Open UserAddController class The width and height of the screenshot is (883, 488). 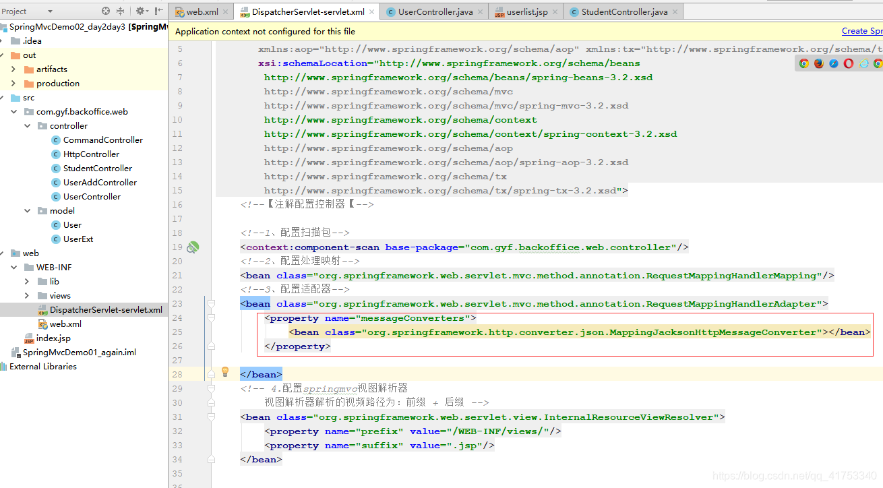coord(100,183)
